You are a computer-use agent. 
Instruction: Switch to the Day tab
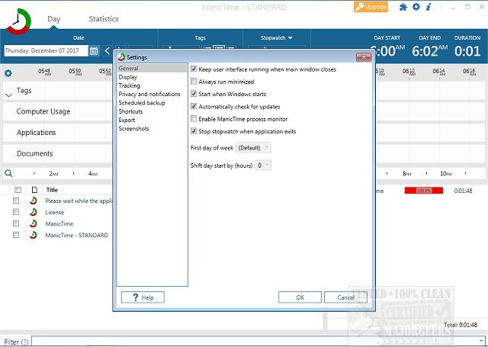54,19
